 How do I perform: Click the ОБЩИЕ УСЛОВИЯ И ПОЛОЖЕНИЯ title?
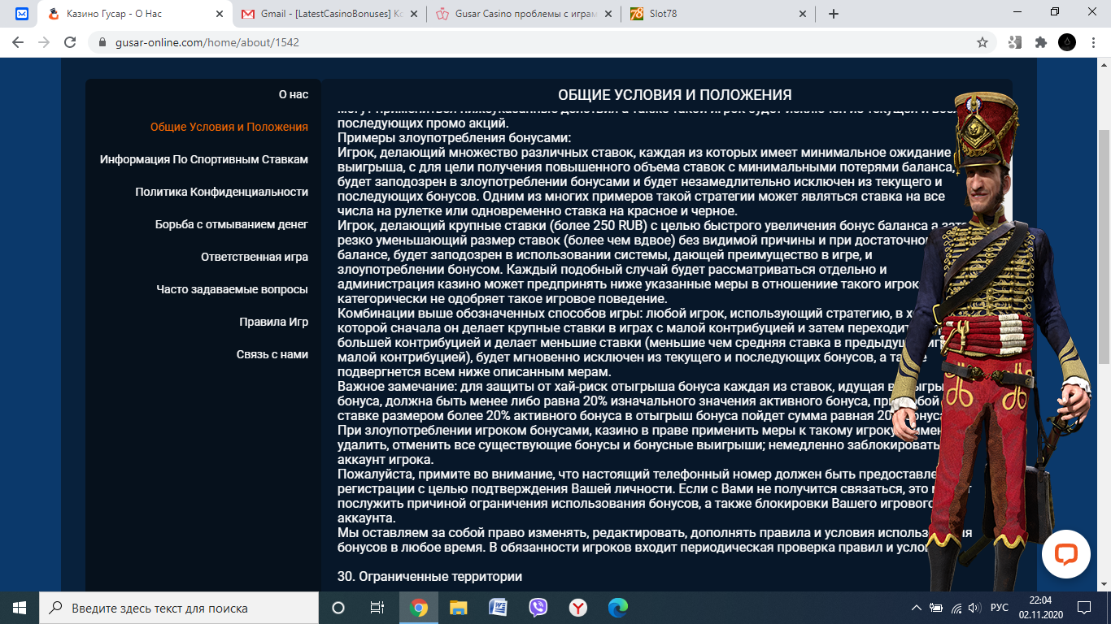point(675,95)
